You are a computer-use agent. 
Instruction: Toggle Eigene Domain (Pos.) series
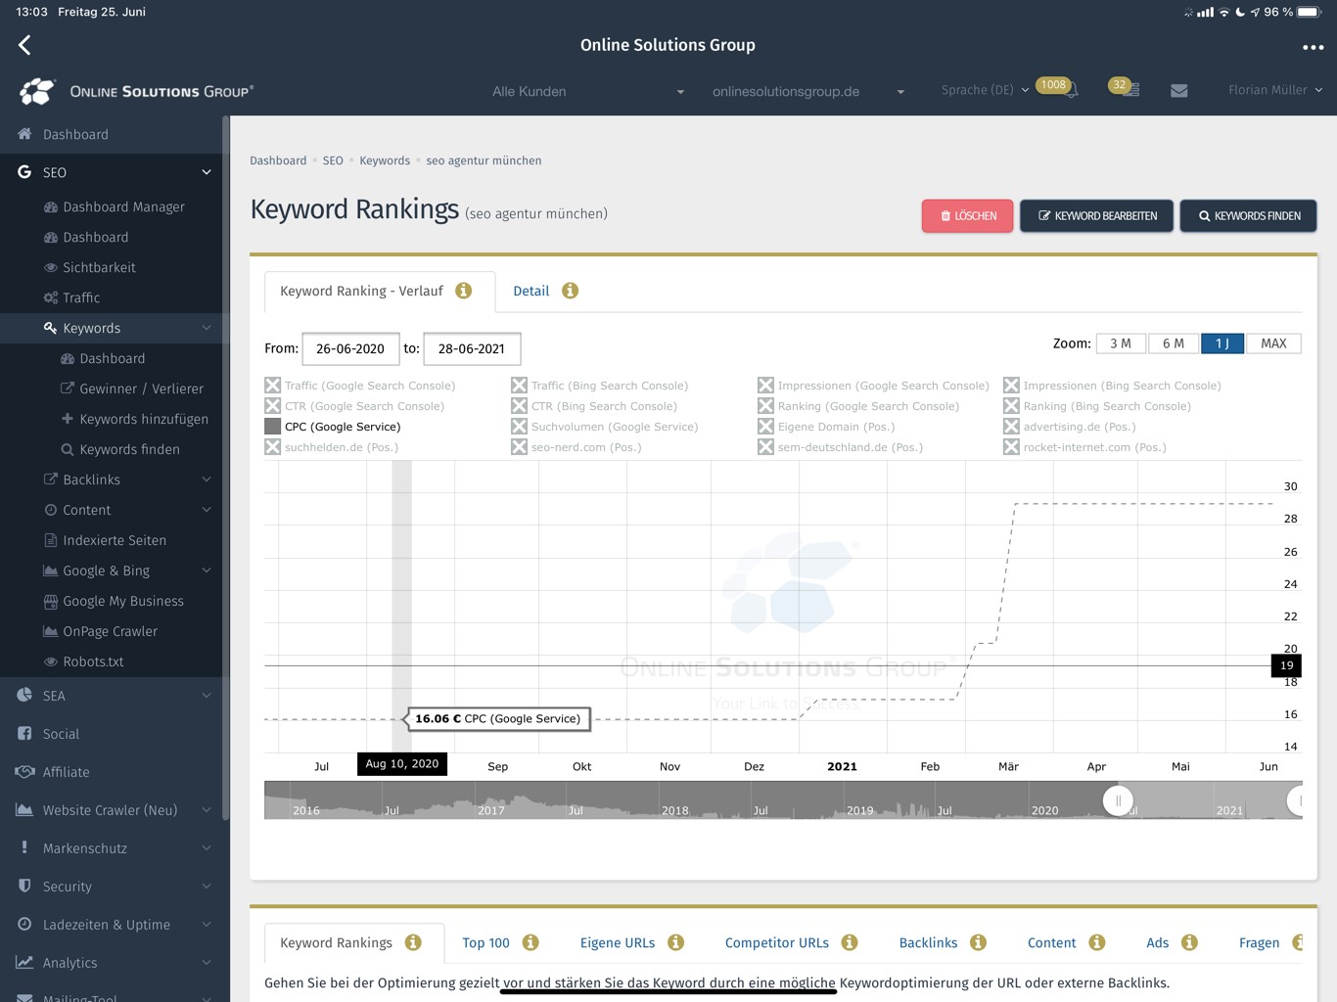click(827, 427)
